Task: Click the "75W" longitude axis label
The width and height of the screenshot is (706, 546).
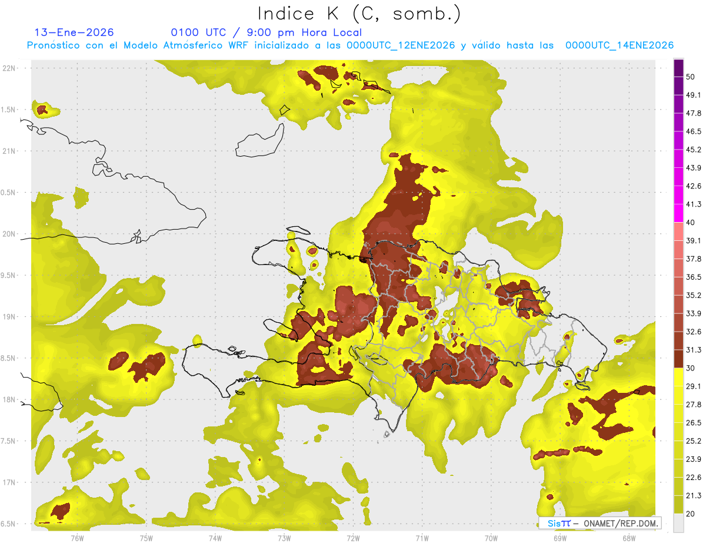Action: pyautogui.click(x=146, y=538)
